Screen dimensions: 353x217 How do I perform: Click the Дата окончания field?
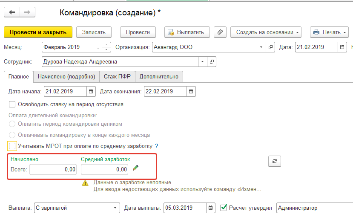[x=165, y=91]
